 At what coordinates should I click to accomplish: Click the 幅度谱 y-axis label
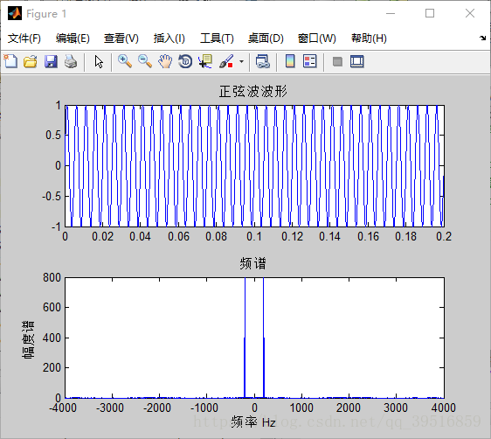pyautogui.click(x=28, y=339)
